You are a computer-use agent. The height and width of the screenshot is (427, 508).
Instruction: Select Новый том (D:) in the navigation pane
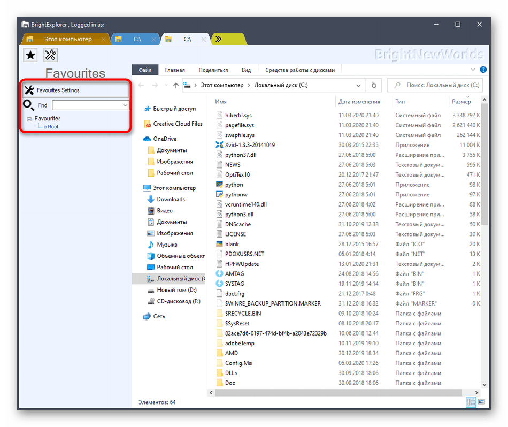click(176, 290)
